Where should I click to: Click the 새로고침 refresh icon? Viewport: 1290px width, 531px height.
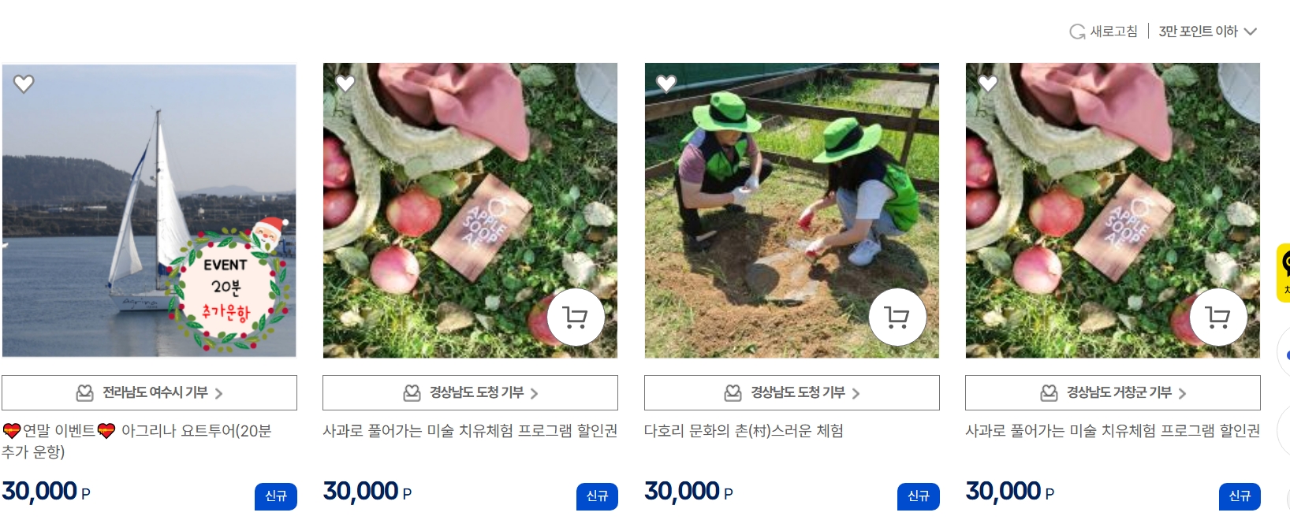click(1076, 31)
